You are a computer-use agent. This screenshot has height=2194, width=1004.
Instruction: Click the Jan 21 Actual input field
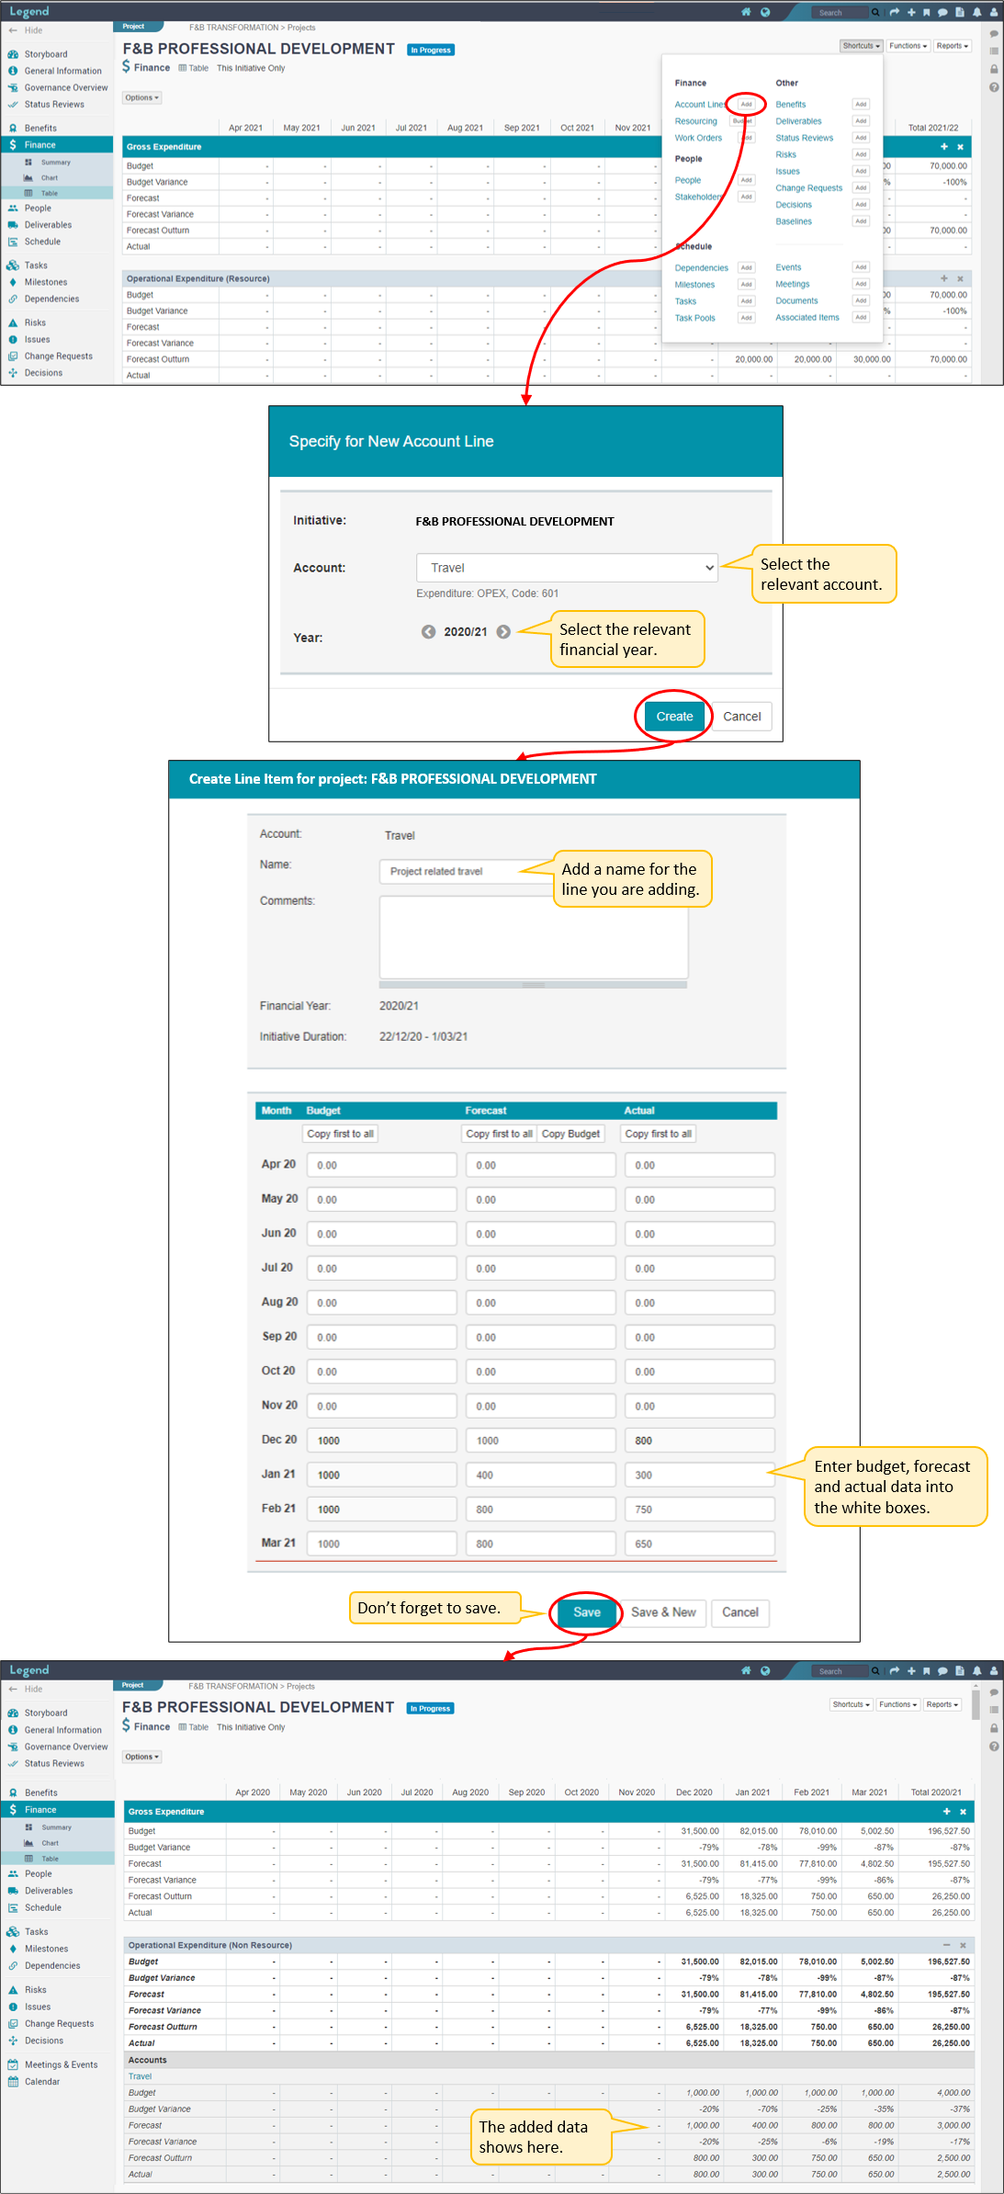699,1475
